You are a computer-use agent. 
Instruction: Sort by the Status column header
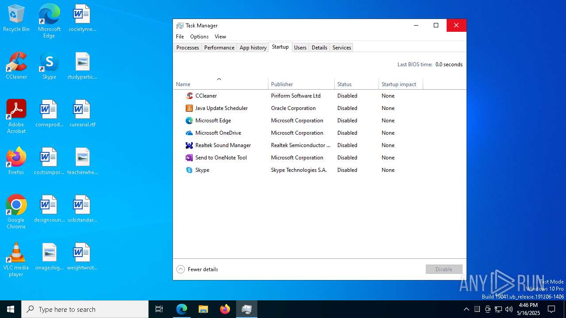pyautogui.click(x=356, y=84)
